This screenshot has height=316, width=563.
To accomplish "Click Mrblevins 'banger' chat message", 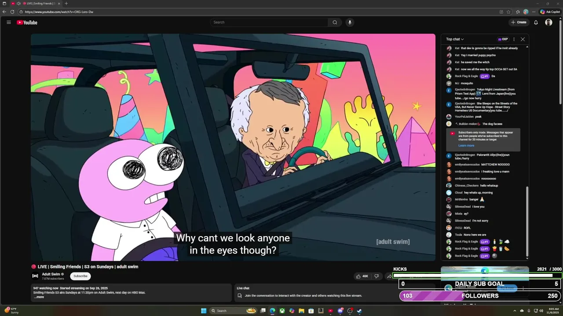I will (474, 200).
